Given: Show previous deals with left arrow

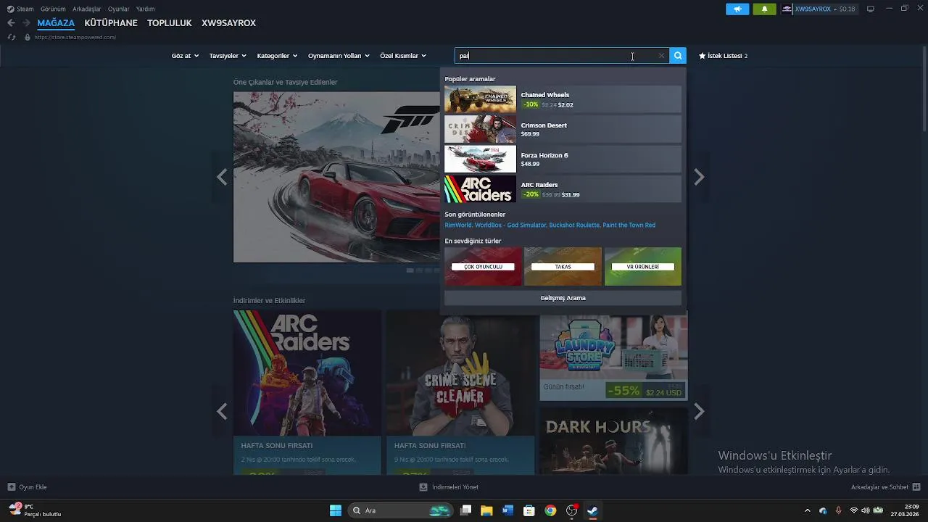Looking at the screenshot, I should (222, 412).
